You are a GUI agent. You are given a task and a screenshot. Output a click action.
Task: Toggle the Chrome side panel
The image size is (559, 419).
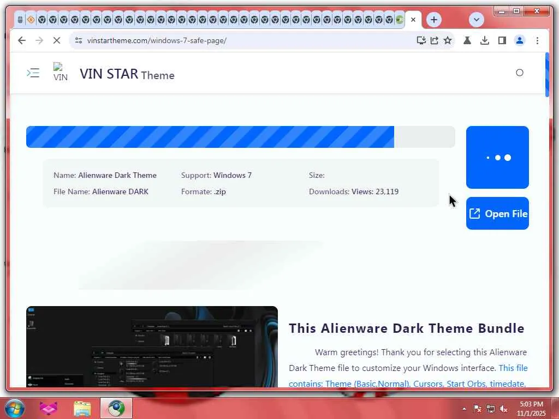coord(502,40)
